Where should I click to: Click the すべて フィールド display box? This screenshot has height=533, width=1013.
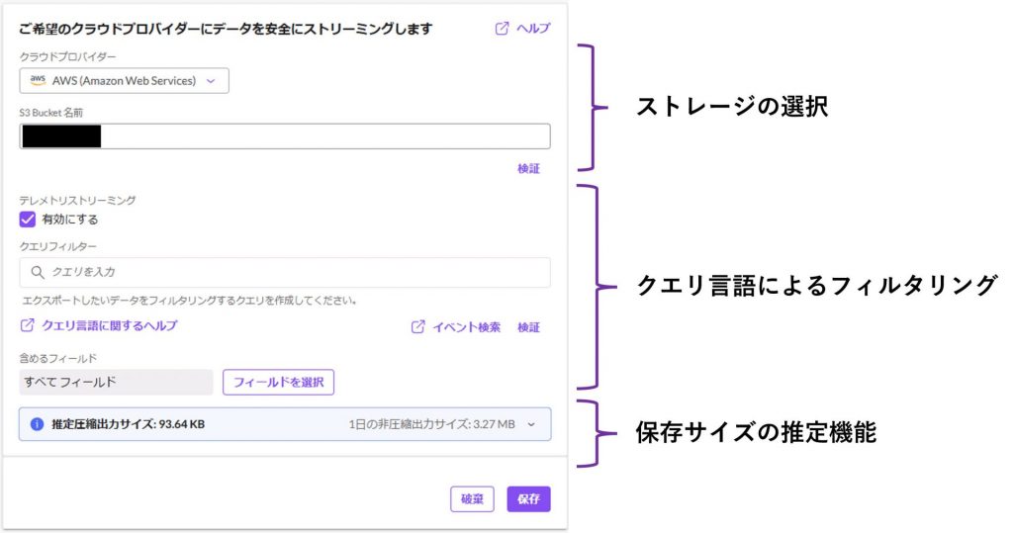[116, 382]
